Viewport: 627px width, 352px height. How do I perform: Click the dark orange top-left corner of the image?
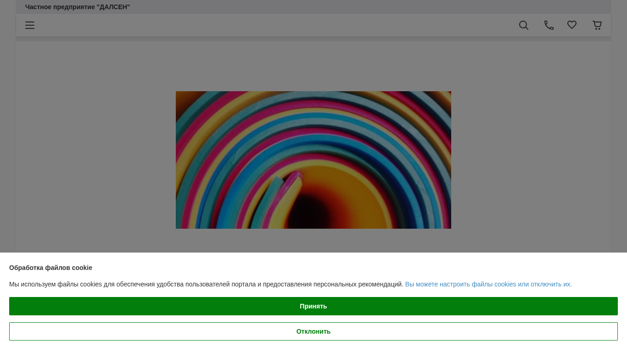click(x=180, y=95)
